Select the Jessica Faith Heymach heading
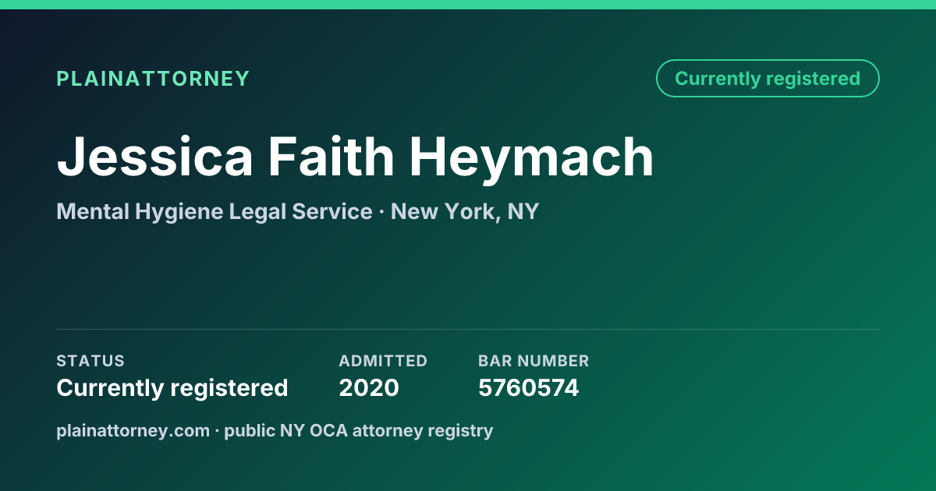Screen dimensions: 936x491 pyautogui.click(x=355, y=158)
